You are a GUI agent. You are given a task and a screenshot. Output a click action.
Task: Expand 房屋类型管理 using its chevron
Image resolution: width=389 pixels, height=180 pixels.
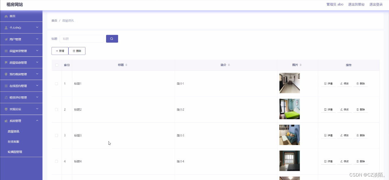click(37, 51)
